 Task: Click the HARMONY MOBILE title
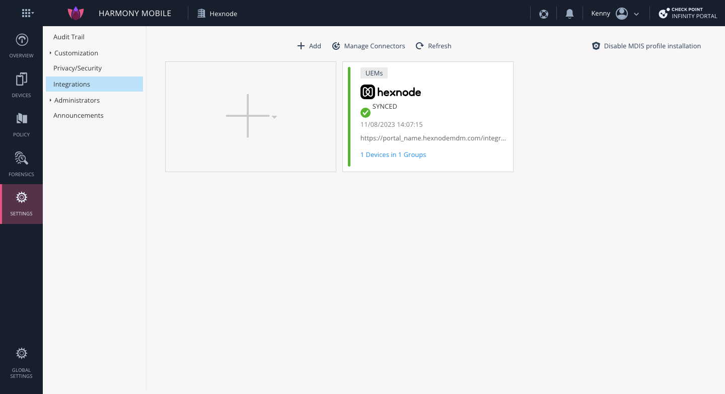tap(135, 14)
